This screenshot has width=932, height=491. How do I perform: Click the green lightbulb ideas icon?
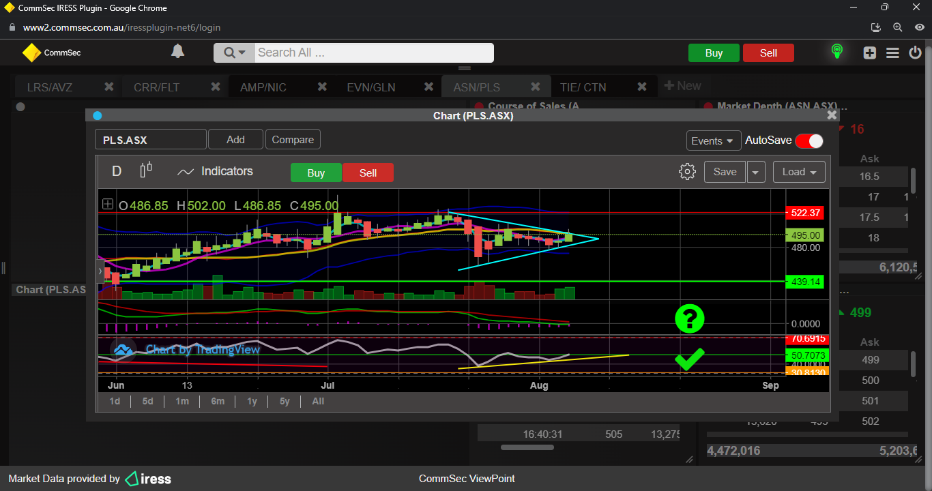(x=836, y=52)
